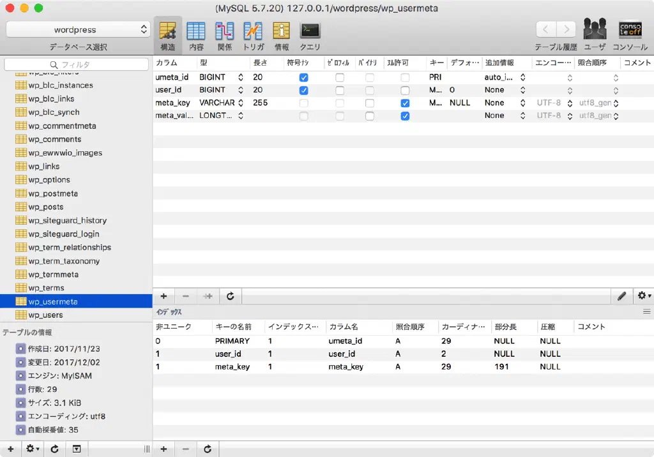Toggle allow-null checkbox for meta_key
This screenshot has height=457, width=654.
[x=405, y=103]
